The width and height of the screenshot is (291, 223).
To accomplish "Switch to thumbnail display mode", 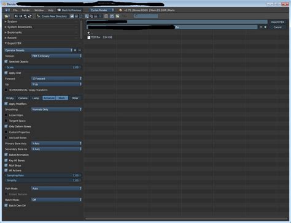I will click(x=81, y=16).
